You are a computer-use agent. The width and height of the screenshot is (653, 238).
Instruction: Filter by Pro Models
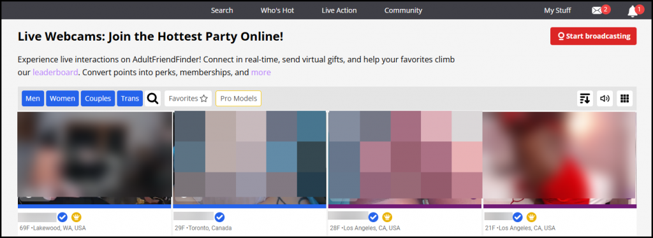pyautogui.click(x=238, y=99)
